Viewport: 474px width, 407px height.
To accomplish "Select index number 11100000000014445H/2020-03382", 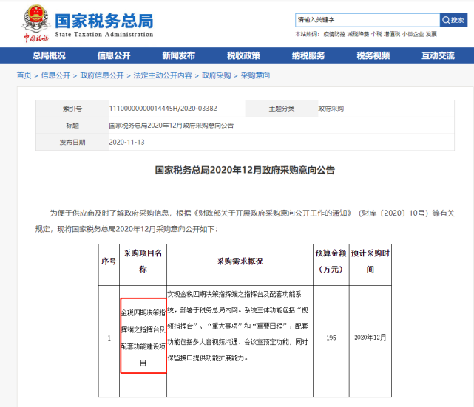I will 163,109.
